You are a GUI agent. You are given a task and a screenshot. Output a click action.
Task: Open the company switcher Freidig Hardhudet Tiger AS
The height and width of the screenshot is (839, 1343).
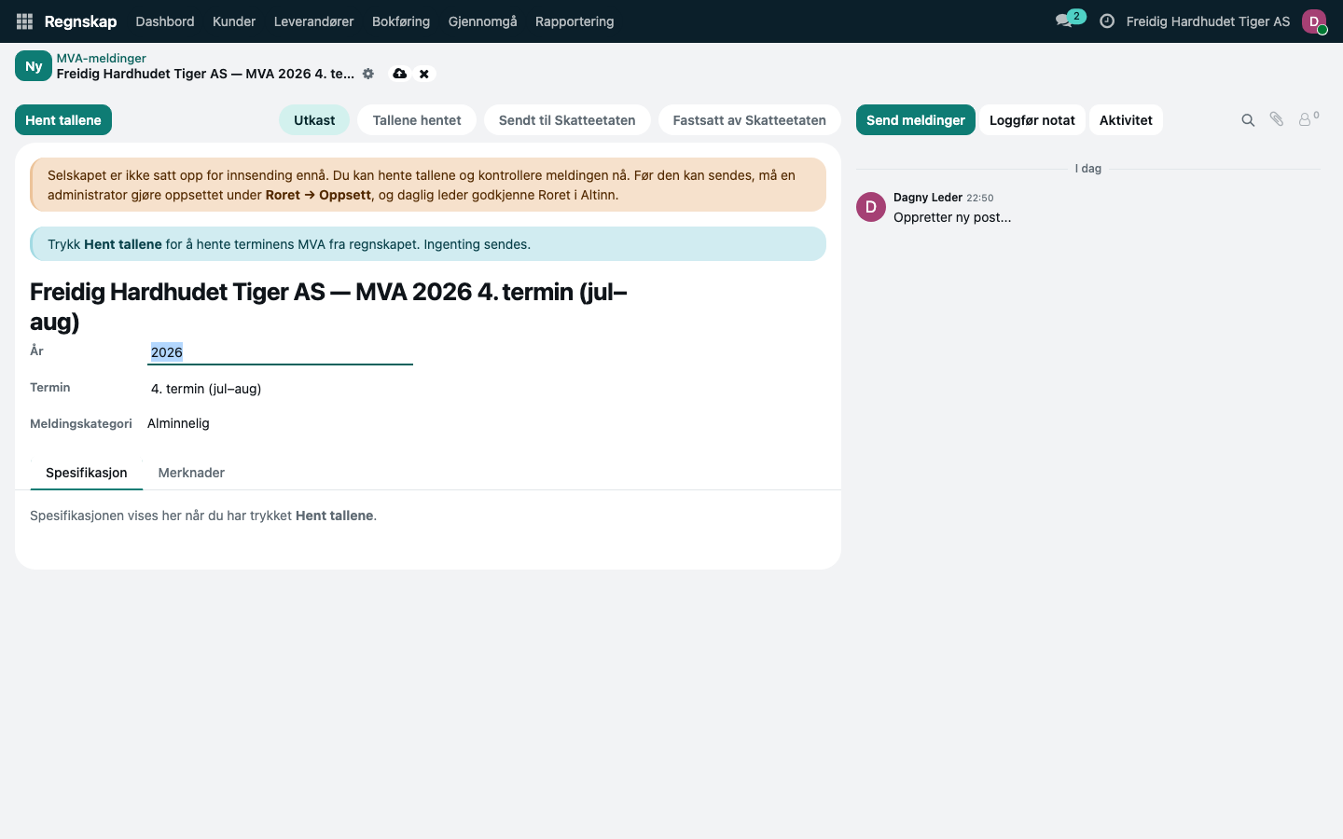[1208, 21]
